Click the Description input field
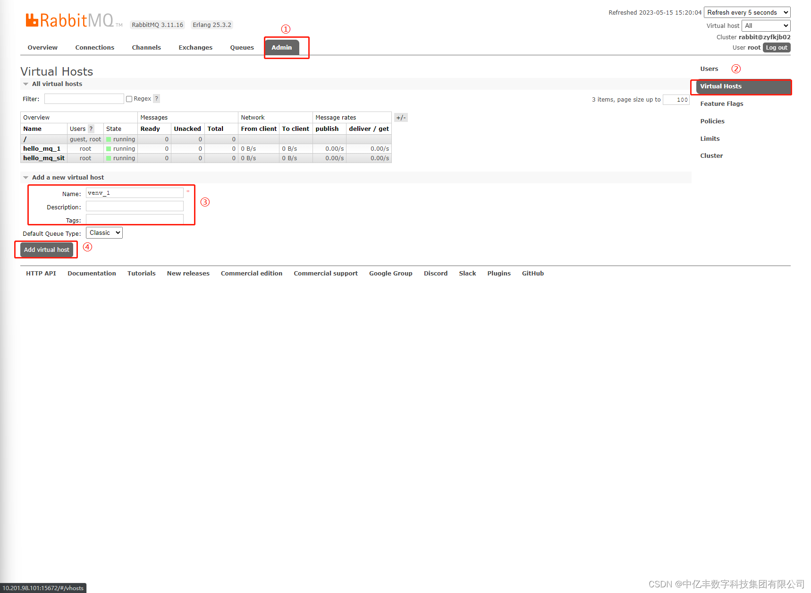This screenshot has height=593, width=811. point(135,206)
